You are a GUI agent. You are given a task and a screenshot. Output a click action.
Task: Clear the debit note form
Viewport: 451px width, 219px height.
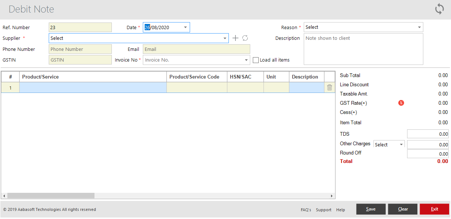point(402,209)
